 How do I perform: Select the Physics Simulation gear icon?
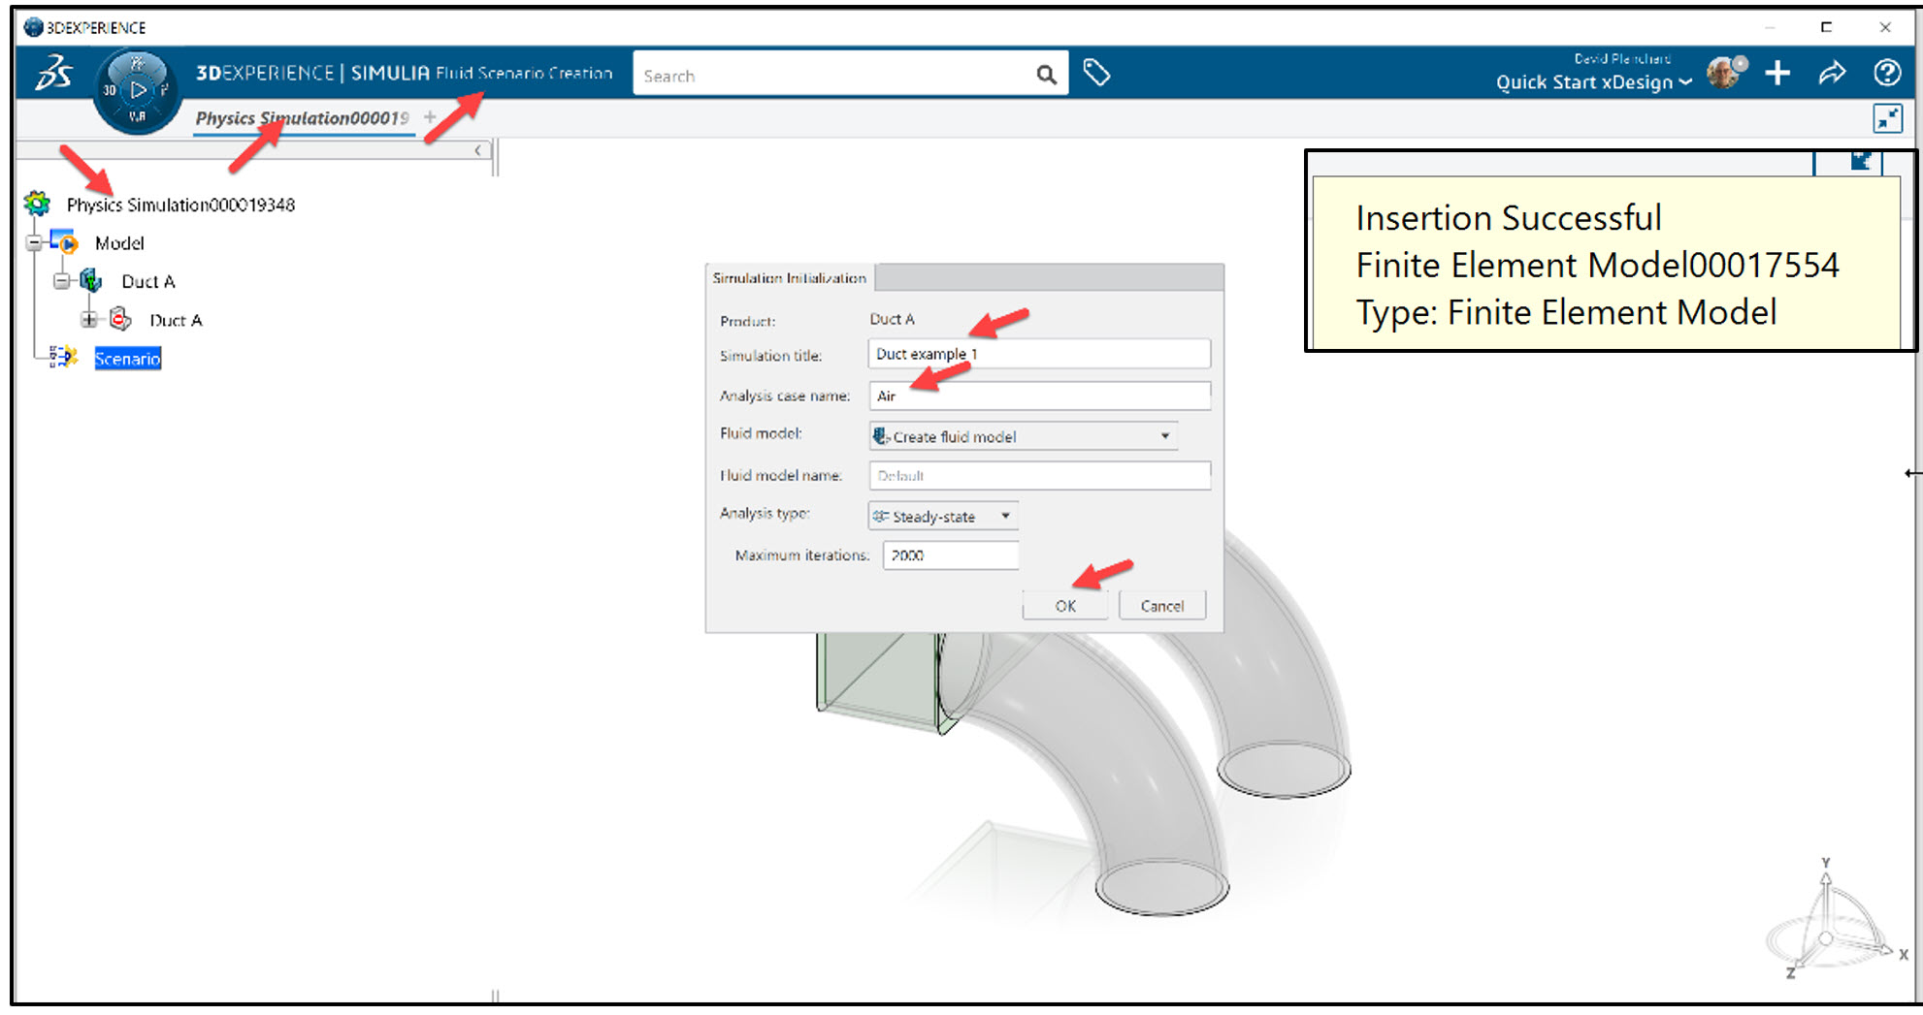tap(37, 204)
